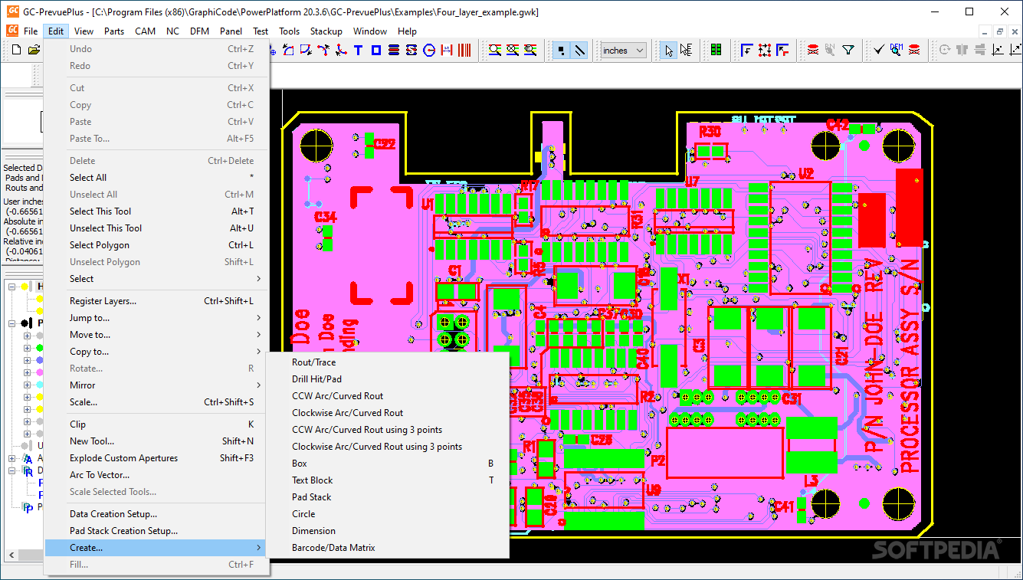Click the red circle tool icon
The height and width of the screenshot is (580, 1023).
(429, 50)
